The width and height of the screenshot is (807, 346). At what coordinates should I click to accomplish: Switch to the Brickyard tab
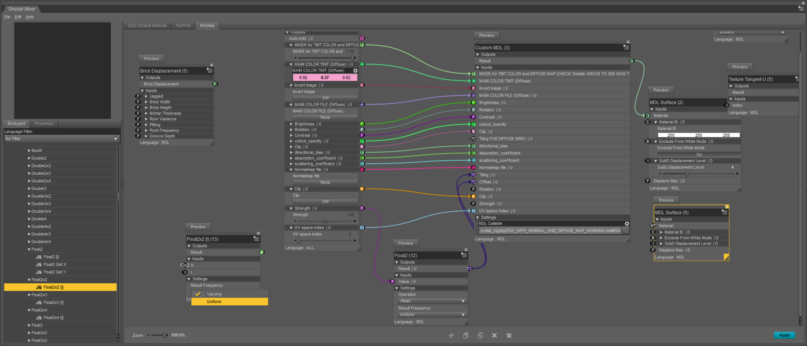(x=16, y=123)
